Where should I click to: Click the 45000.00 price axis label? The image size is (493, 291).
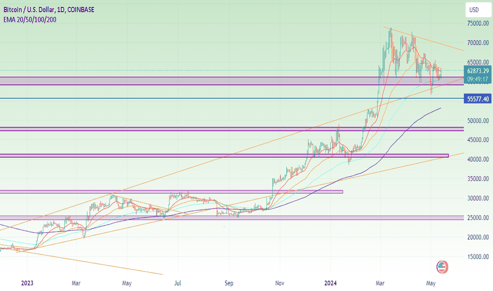478,140
